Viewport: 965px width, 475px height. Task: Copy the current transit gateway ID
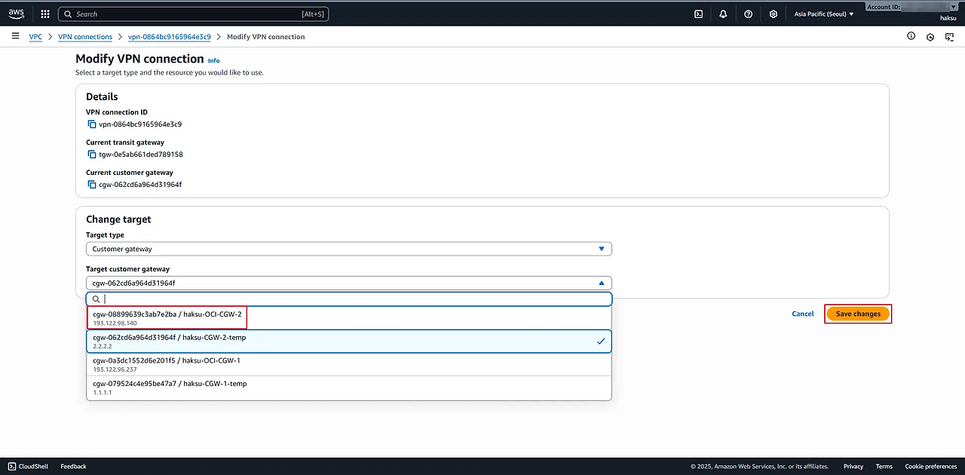click(92, 155)
